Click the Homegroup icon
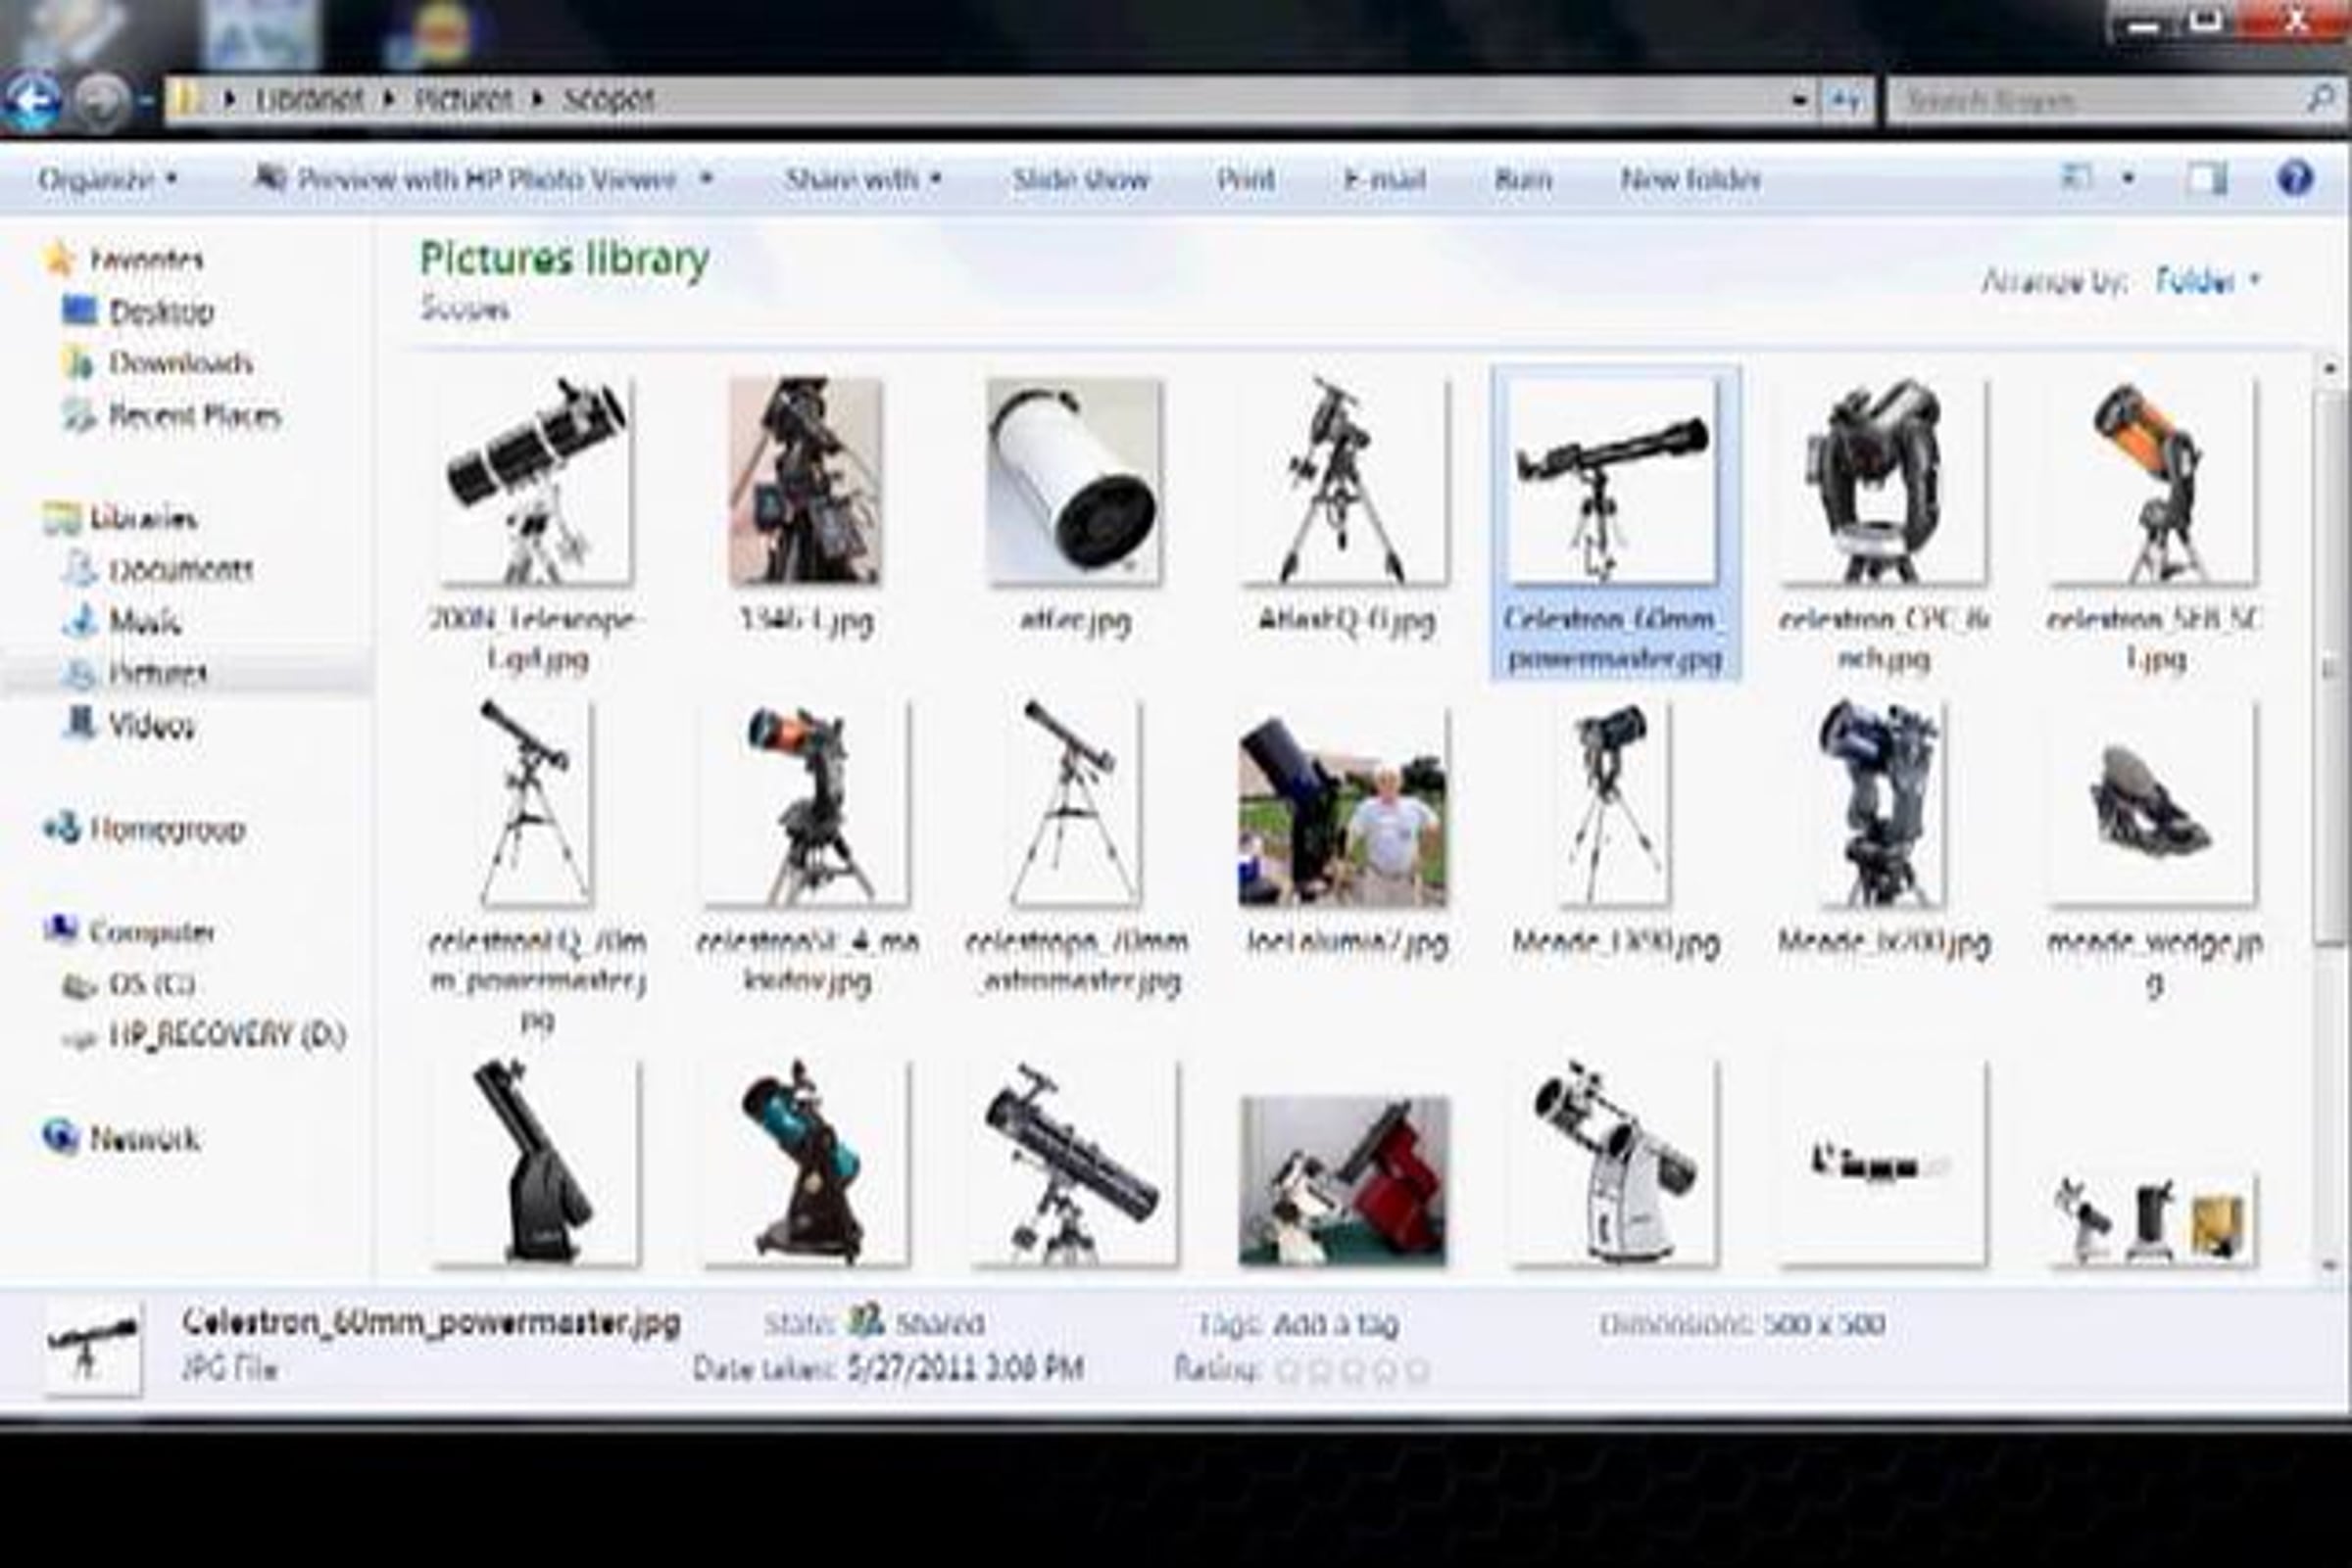2352x1568 pixels. click(62, 828)
